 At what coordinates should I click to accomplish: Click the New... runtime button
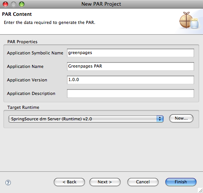181,118
